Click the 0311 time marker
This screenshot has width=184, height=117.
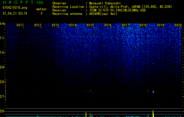[20, 25]
